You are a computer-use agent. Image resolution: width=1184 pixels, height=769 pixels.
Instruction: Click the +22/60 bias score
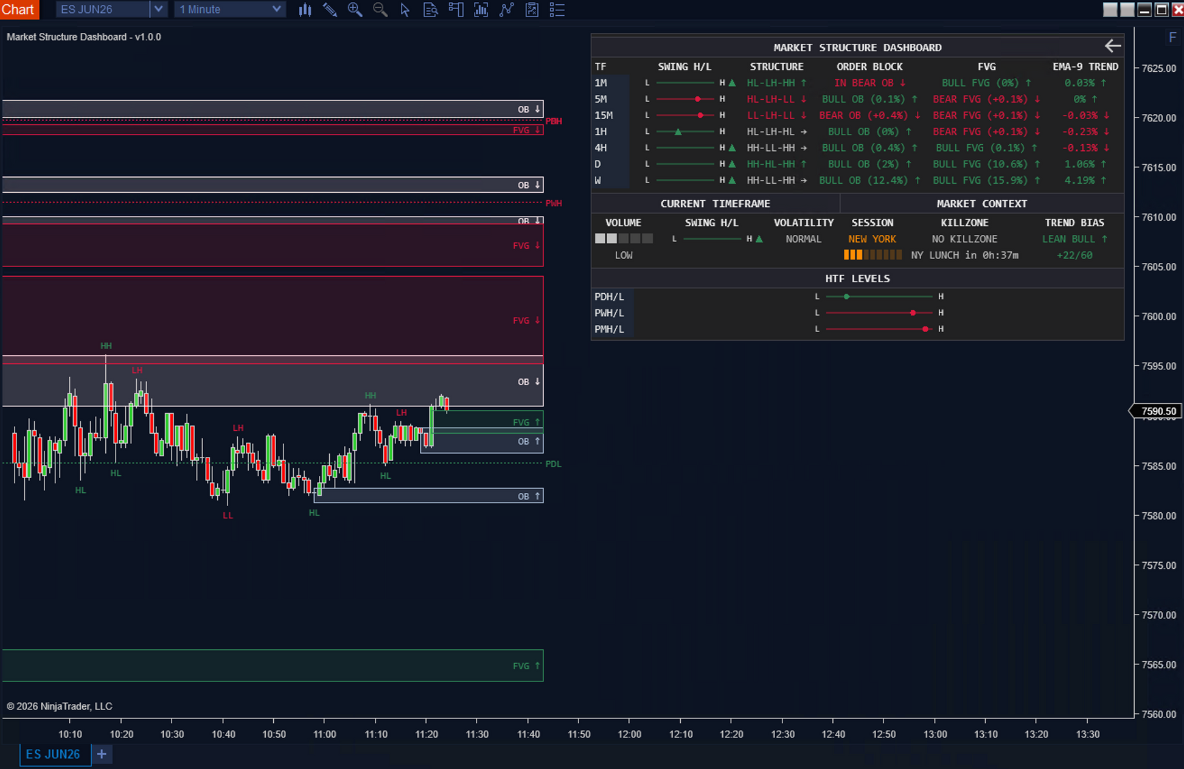coord(1074,255)
